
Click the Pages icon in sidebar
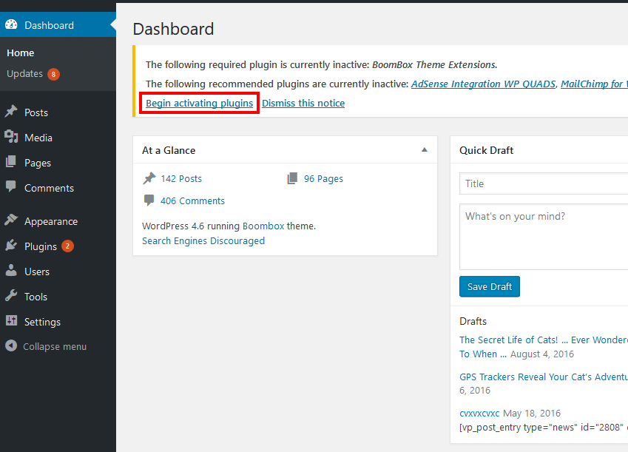click(x=11, y=162)
